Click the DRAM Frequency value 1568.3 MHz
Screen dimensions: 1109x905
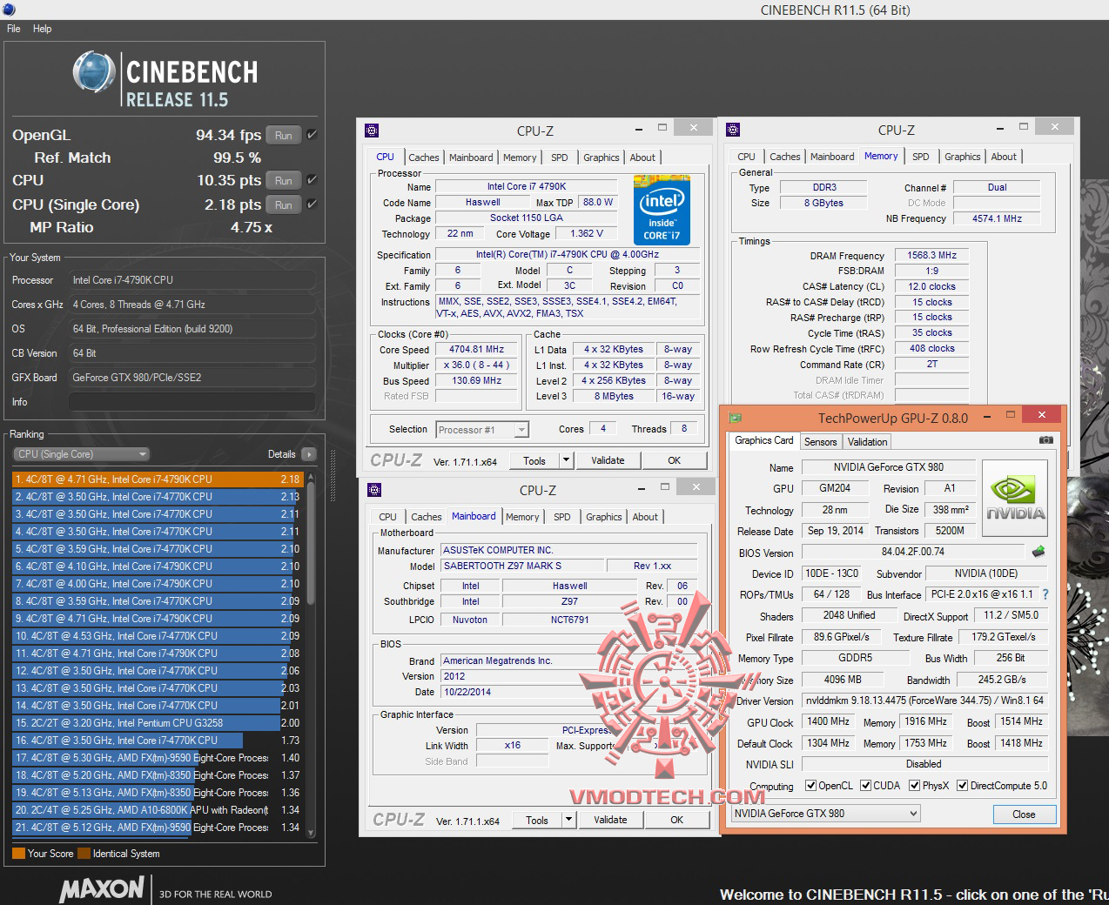(931, 256)
